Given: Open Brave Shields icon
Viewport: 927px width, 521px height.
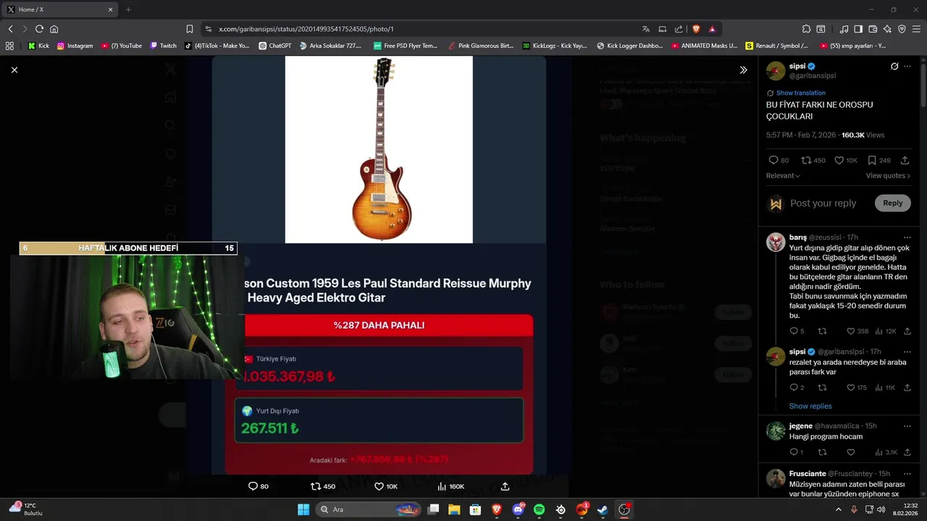Looking at the screenshot, I should (x=696, y=29).
